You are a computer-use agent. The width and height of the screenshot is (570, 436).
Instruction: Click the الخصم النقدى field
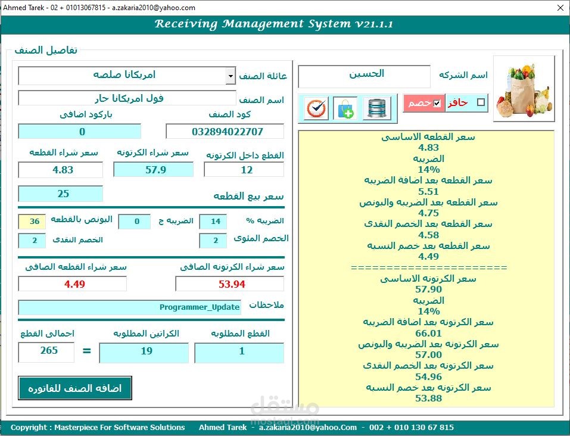[x=32, y=241]
